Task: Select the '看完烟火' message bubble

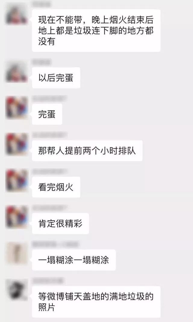Action: pyautogui.click(x=56, y=187)
